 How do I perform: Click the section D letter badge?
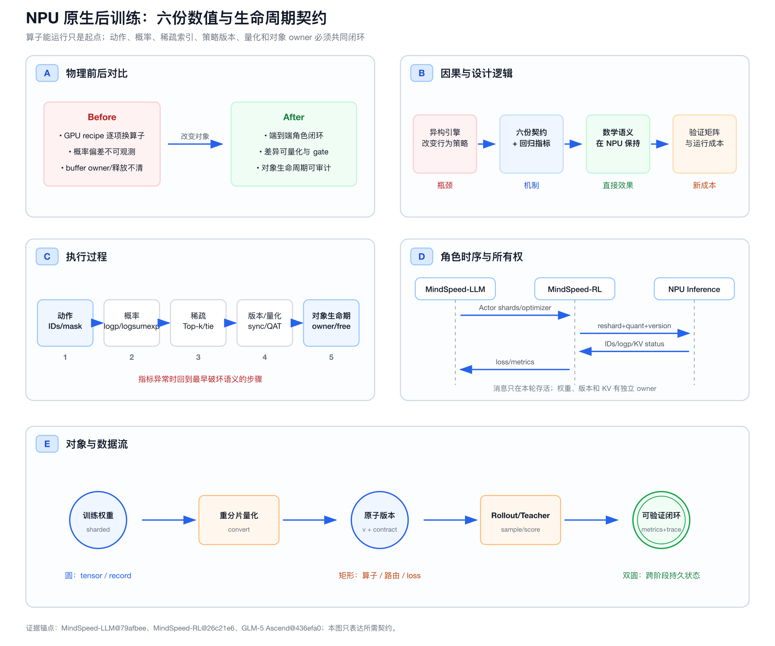click(x=422, y=256)
